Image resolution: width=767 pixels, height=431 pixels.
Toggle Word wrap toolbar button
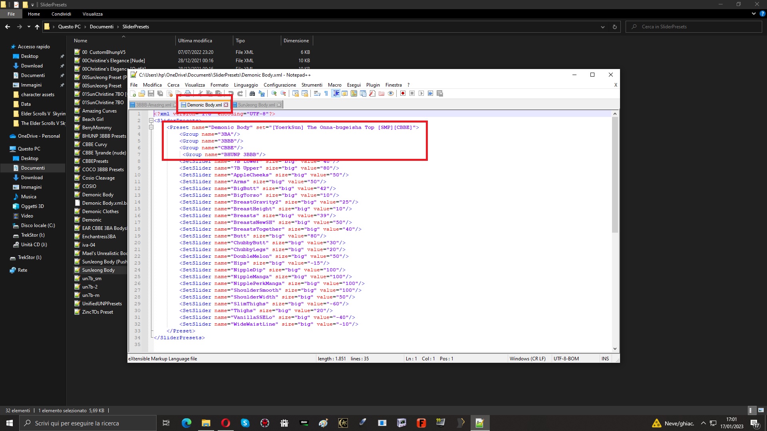tap(317, 93)
